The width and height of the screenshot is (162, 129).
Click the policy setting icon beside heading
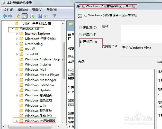coord(80,15)
